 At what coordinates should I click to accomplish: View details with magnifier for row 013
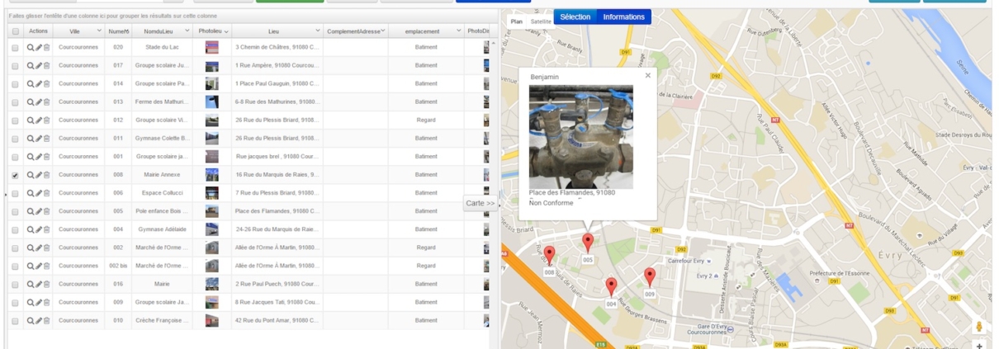tap(31, 102)
